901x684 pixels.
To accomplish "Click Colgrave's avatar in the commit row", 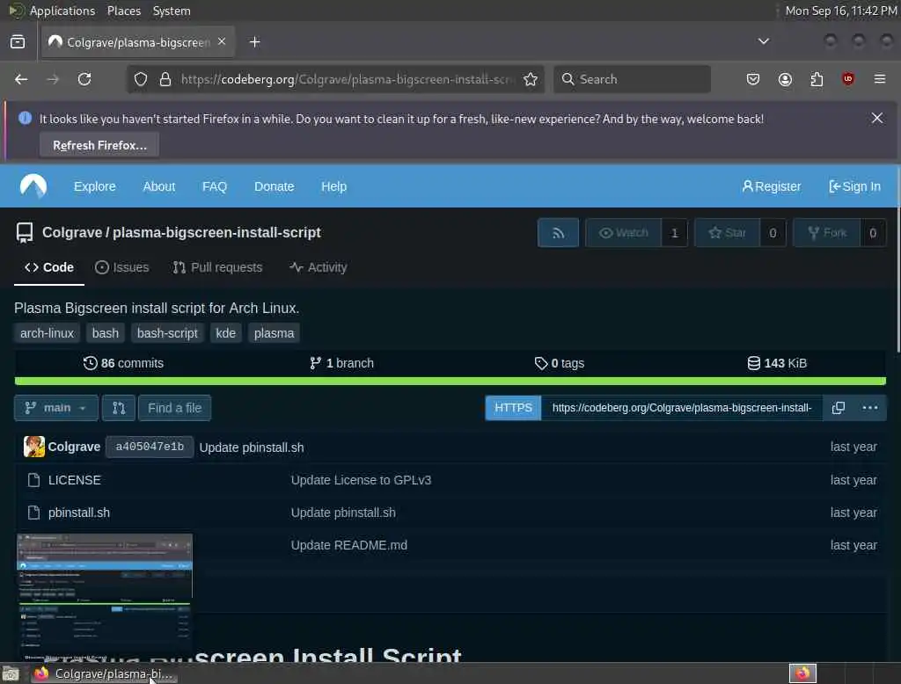I will (x=34, y=447).
